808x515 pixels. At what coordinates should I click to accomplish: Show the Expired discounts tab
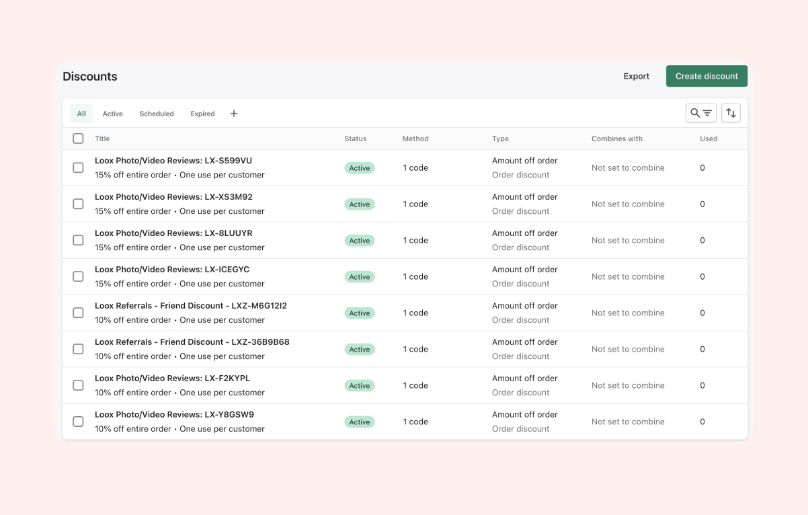[202, 114]
